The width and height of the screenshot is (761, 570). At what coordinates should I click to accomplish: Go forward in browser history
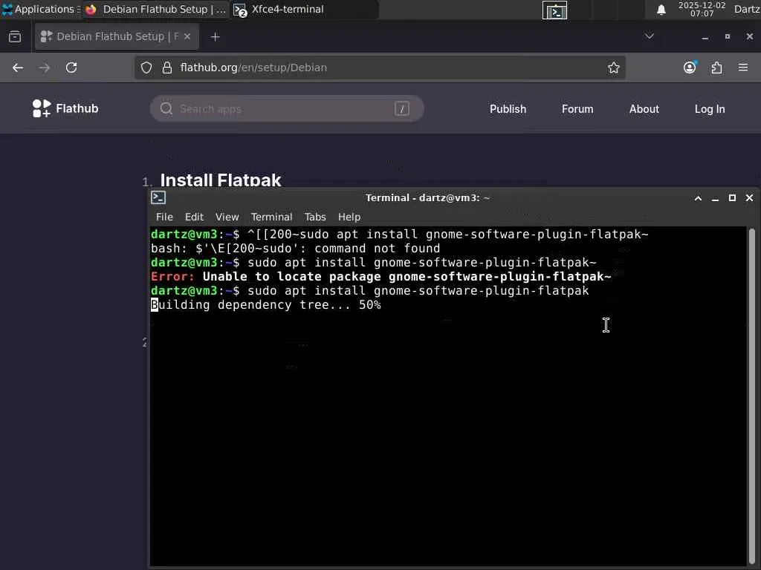45,68
